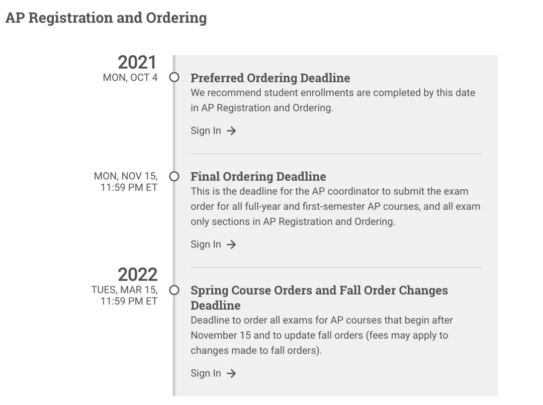Click the AP coordinator exam order description
Screen dimensions: 543x405
(x=335, y=206)
